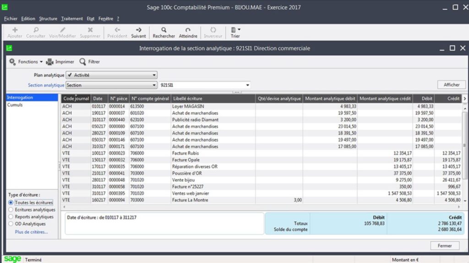Image resolution: width=469 pixels, height=263 pixels.
Task: Click the Voir/Modifier pencil icon
Action: click(62, 30)
